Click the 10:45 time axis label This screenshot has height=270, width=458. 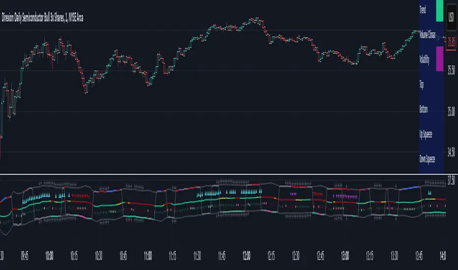[x=123, y=256]
